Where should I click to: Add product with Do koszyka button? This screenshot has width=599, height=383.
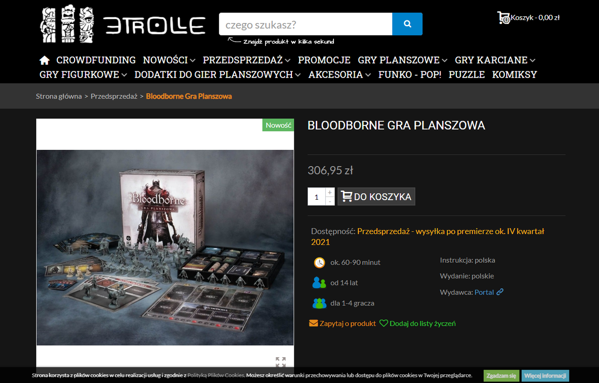pyautogui.click(x=377, y=196)
